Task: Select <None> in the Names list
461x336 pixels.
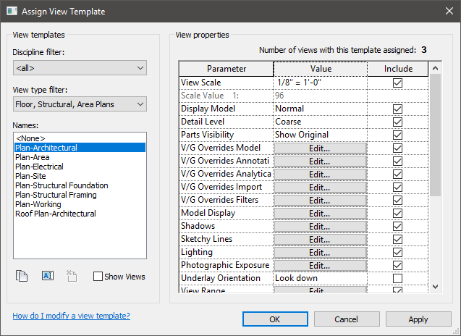Action: (80, 138)
